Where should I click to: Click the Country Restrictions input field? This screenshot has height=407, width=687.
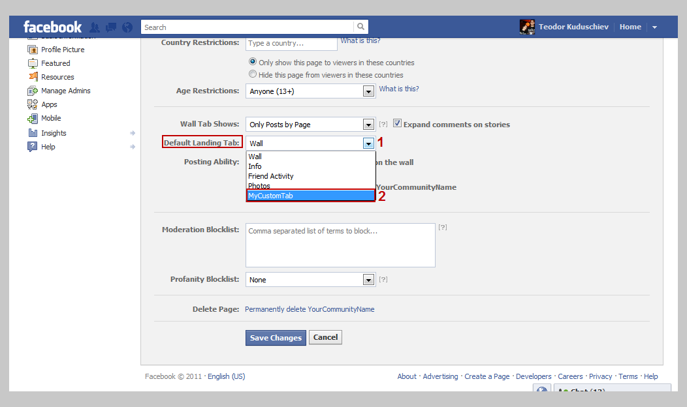[x=291, y=43]
